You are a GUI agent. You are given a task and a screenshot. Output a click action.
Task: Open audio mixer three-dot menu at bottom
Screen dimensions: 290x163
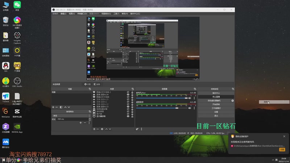tap(141, 129)
